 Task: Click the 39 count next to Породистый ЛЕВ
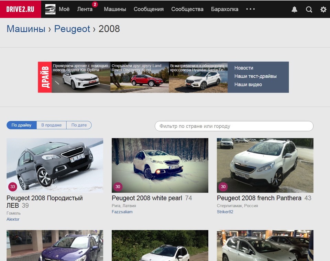pyautogui.click(x=25, y=205)
